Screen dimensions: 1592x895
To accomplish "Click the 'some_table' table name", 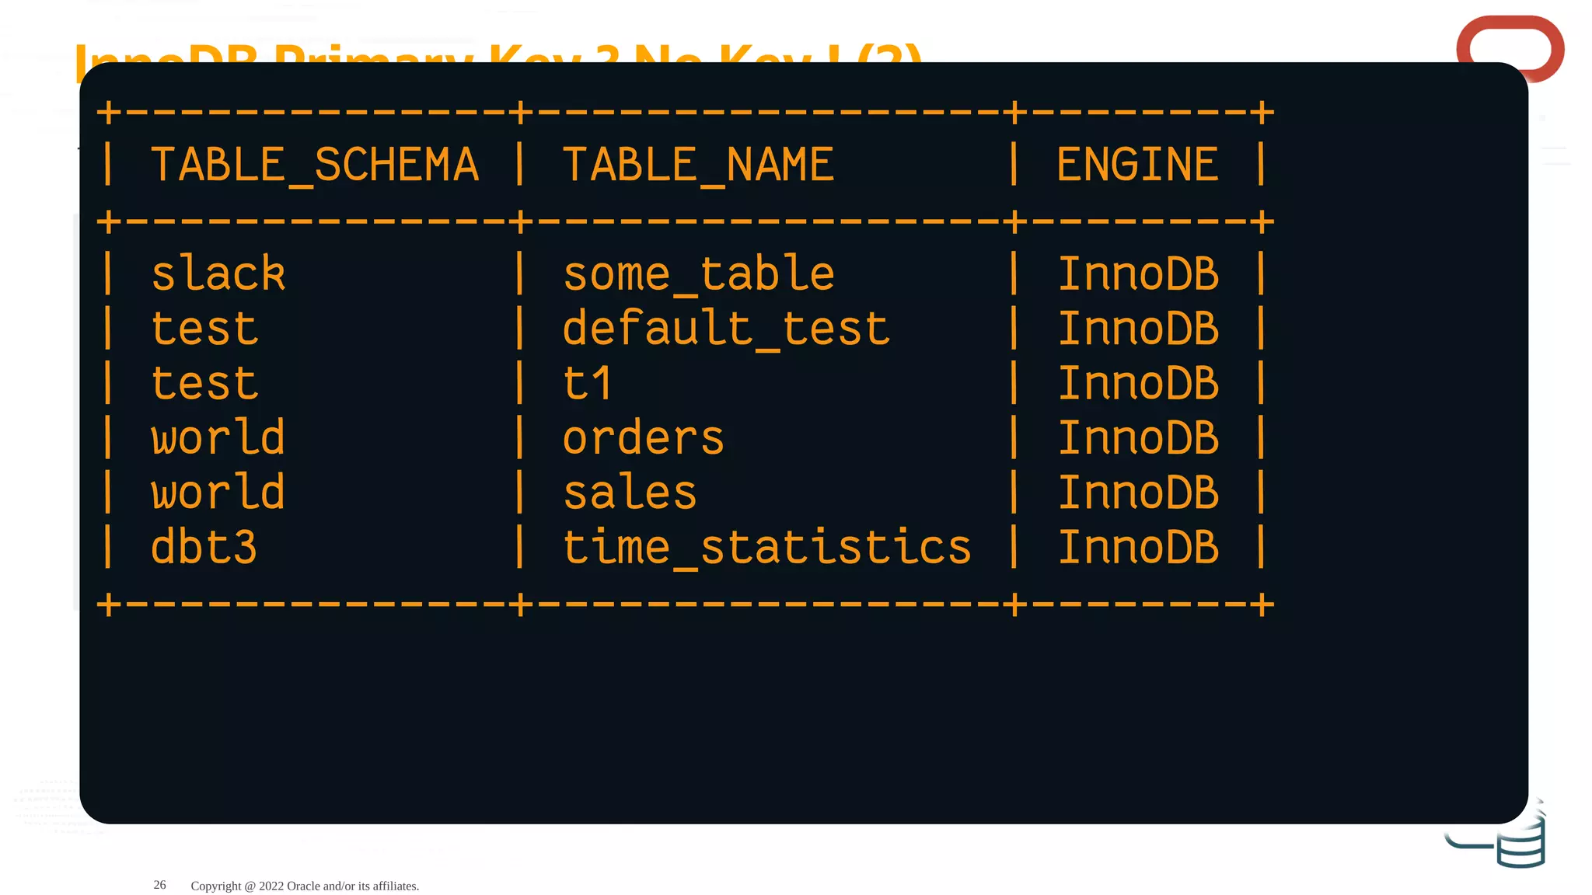I will tap(698, 275).
